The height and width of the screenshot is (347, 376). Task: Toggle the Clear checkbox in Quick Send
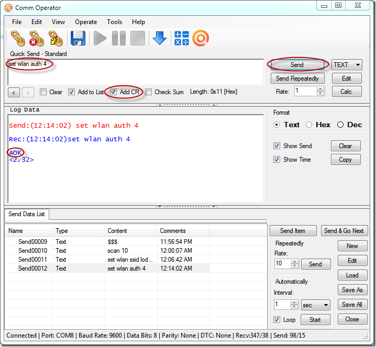(x=43, y=92)
